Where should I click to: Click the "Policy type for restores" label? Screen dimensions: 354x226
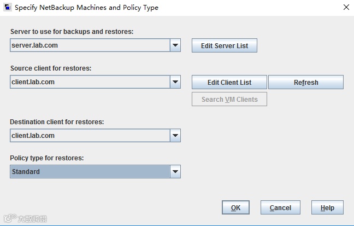point(47,158)
